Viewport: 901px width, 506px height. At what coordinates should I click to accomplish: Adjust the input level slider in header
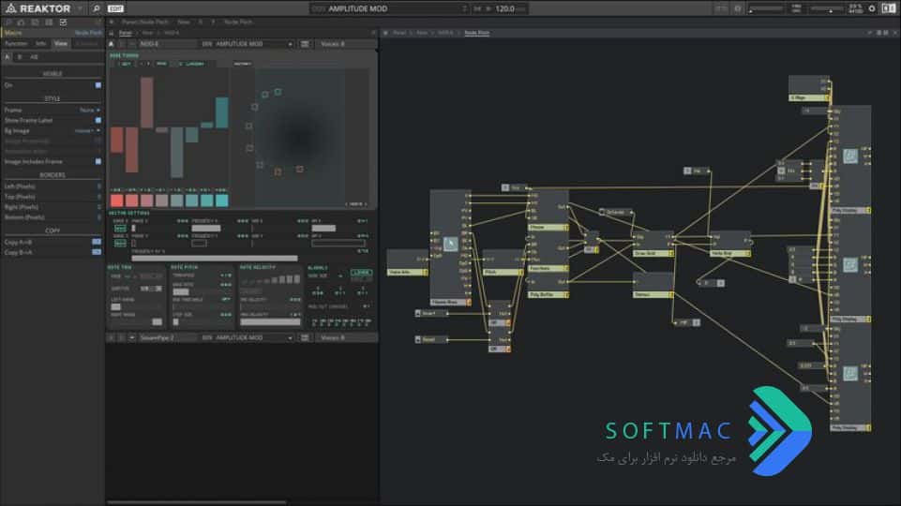click(766, 9)
